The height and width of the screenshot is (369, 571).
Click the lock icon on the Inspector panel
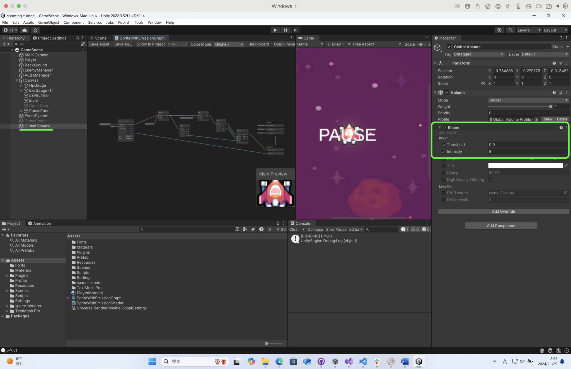click(x=561, y=38)
